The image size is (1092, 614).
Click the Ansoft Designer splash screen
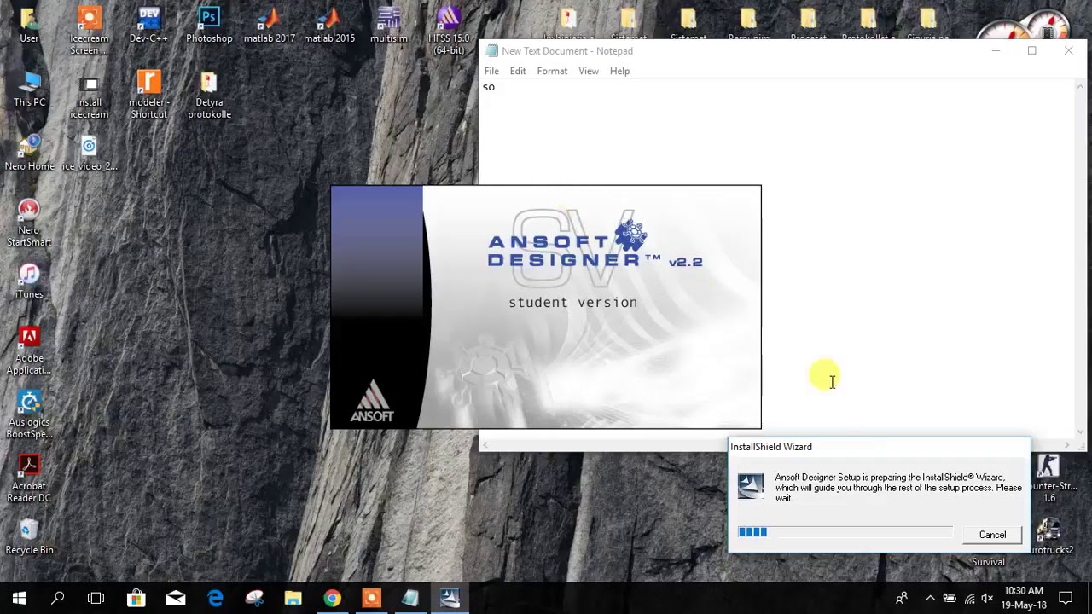point(546,307)
